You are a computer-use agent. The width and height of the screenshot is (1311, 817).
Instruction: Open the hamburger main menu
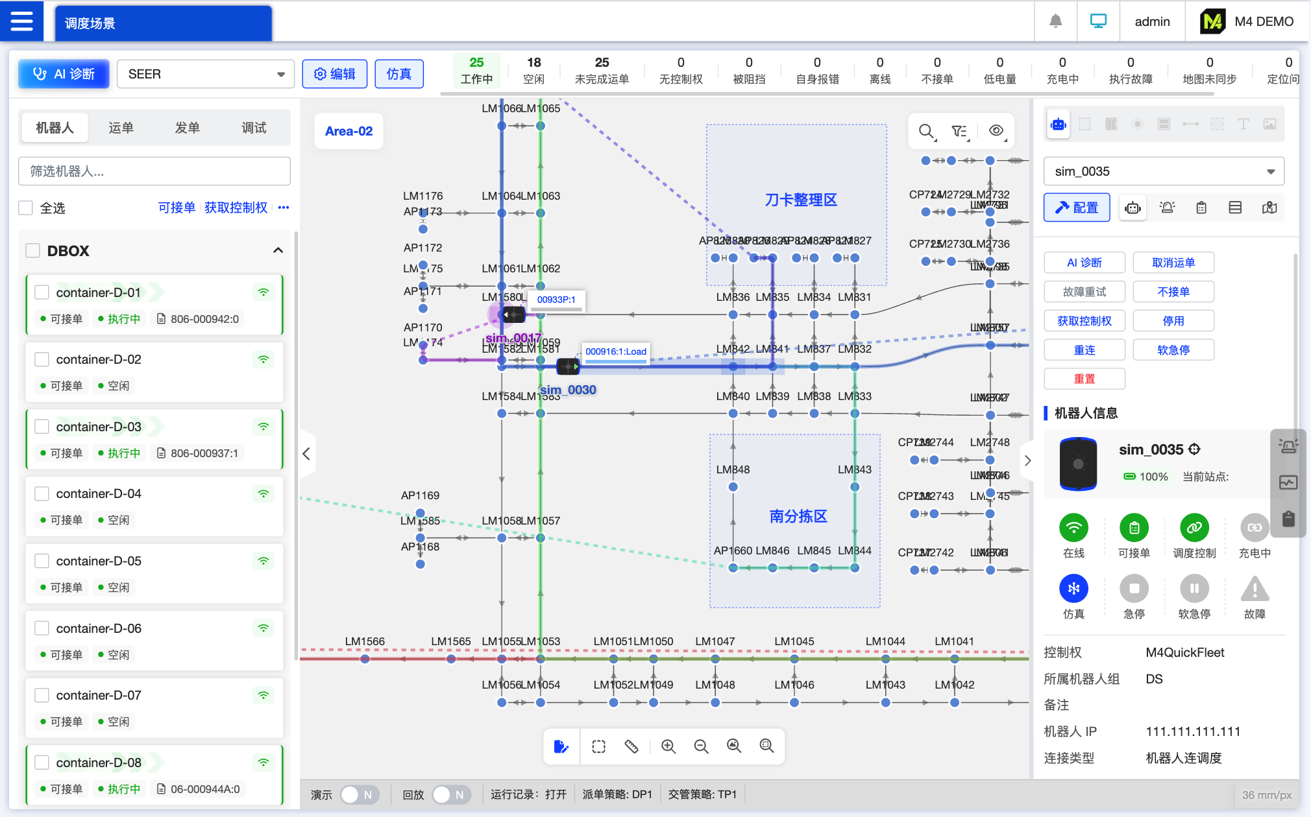21,21
